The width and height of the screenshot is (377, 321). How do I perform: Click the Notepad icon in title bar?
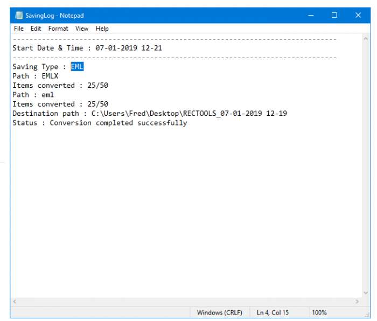tap(19, 16)
